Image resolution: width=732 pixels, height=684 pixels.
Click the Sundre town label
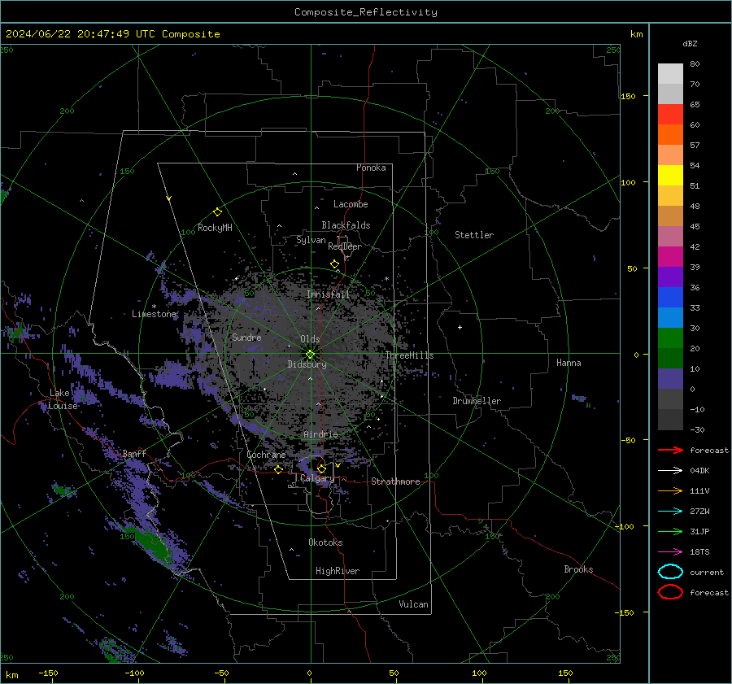click(x=246, y=337)
